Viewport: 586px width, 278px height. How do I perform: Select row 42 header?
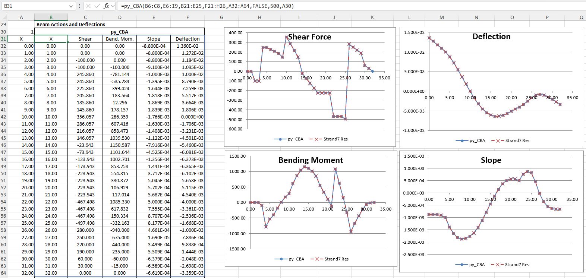tap(4, 117)
